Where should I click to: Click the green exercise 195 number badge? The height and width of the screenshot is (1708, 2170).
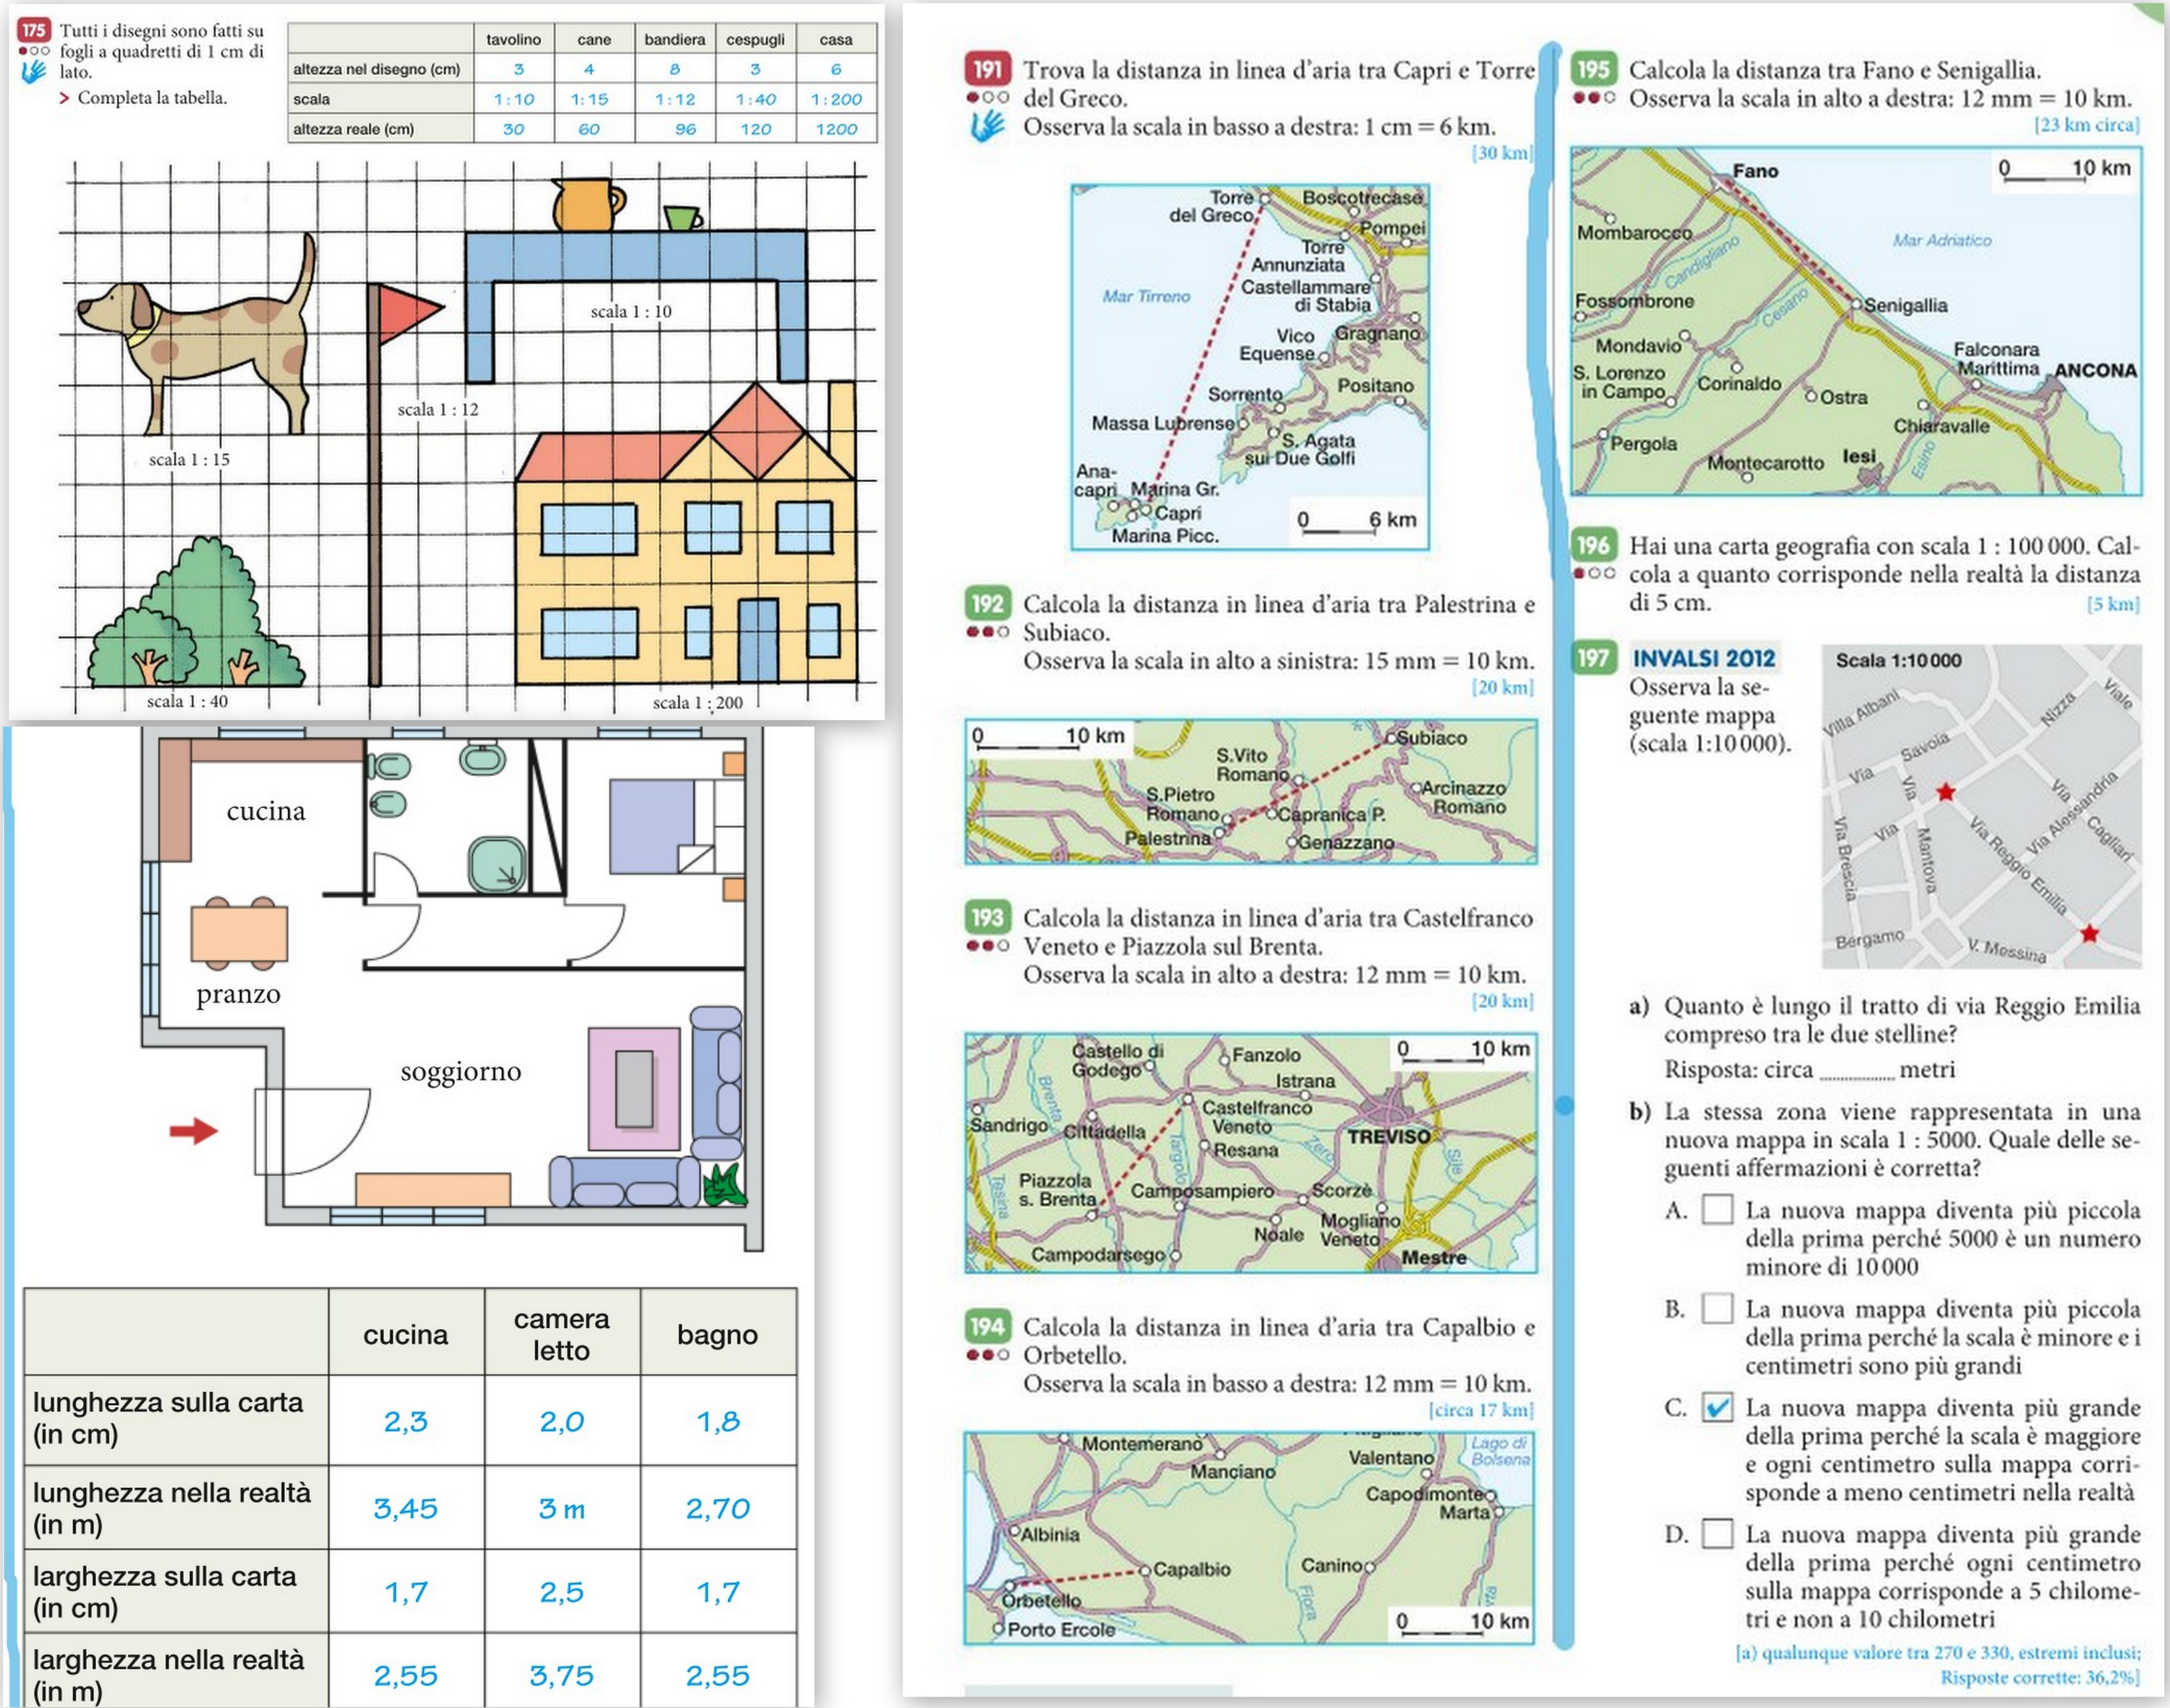point(1593,69)
